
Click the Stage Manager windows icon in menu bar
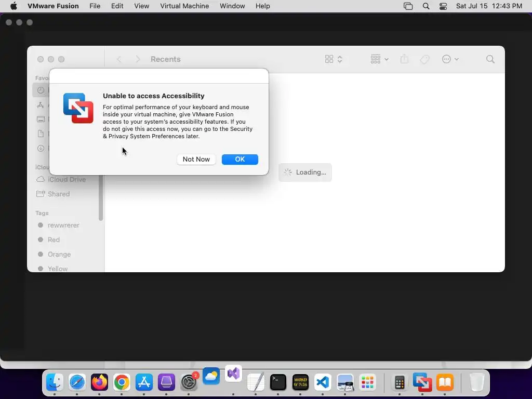click(x=408, y=6)
